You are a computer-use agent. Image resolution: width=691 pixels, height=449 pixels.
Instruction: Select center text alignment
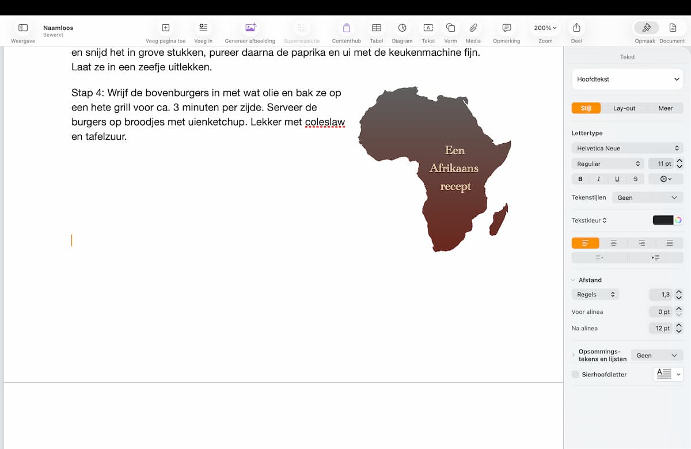tap(613, 243)
